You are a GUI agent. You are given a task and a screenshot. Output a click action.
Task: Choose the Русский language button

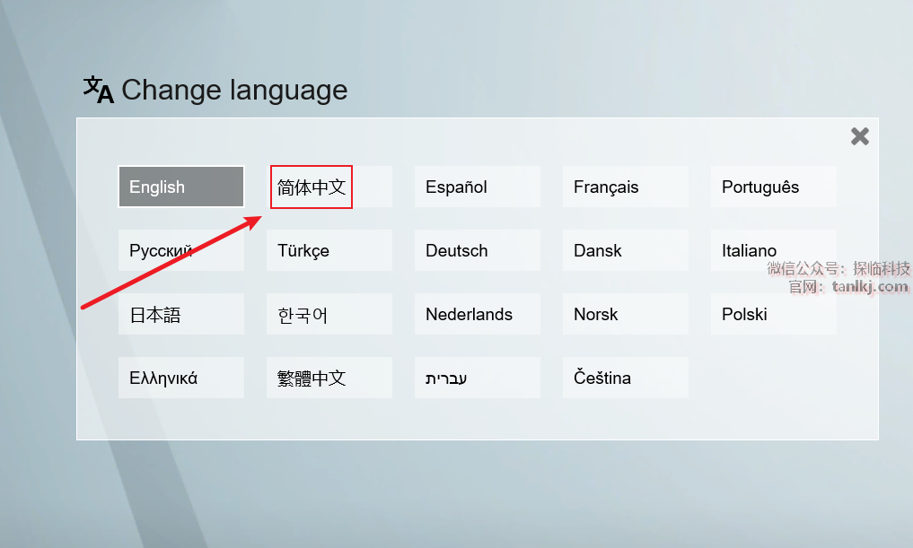point(180,250)
